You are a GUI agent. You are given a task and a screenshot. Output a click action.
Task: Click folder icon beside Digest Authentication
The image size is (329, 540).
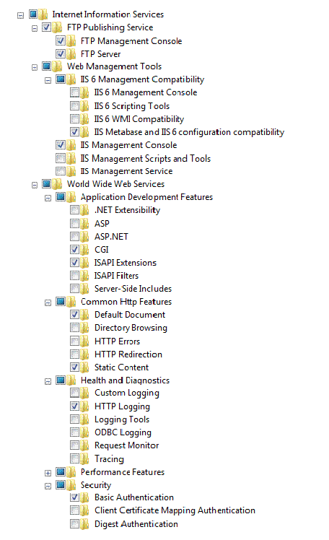(x=84, y=524)
